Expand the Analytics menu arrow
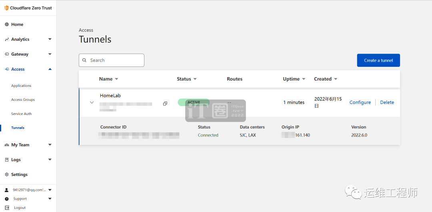 coord(50,40)
